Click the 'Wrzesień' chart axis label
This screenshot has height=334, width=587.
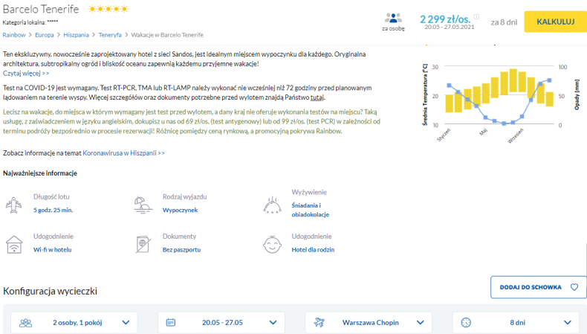[x=516, y=135]
